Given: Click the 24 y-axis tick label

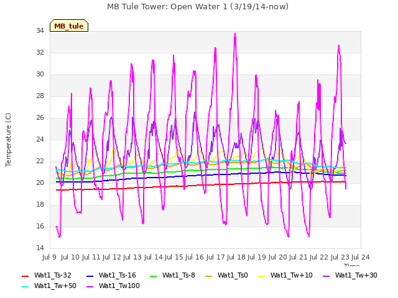Looking at the screenshot, I should [40, 139].
